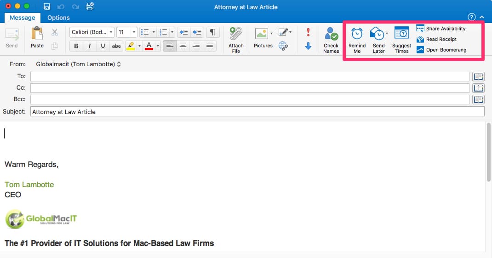Click the Redo arrow in title bar
Image resolution: width=492 pixels, height=258 pixels.
coord(75,6)
